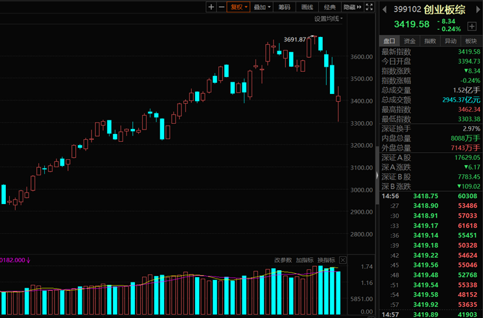Click the 1.74 volume axis label
Screen dimensions: 483x318
pyautogui.click(x=367, y=267)
